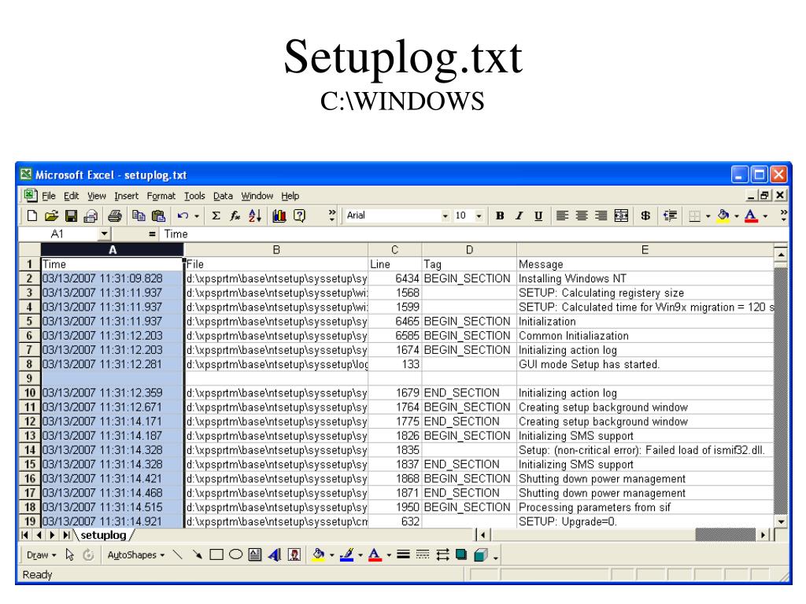Create a new workbook with the New icon
Screen dimensions: 806x604
click(31, 215)
